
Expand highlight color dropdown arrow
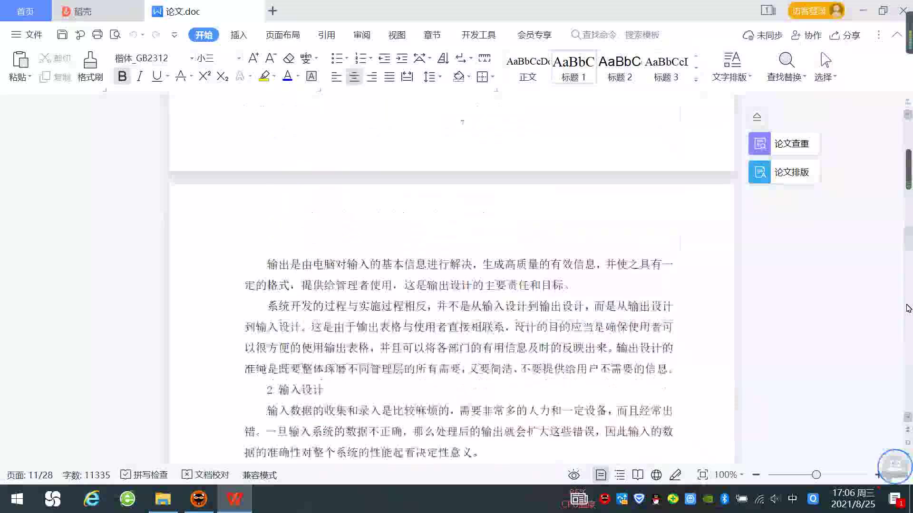pyautogui.click(x=274, y=76)
